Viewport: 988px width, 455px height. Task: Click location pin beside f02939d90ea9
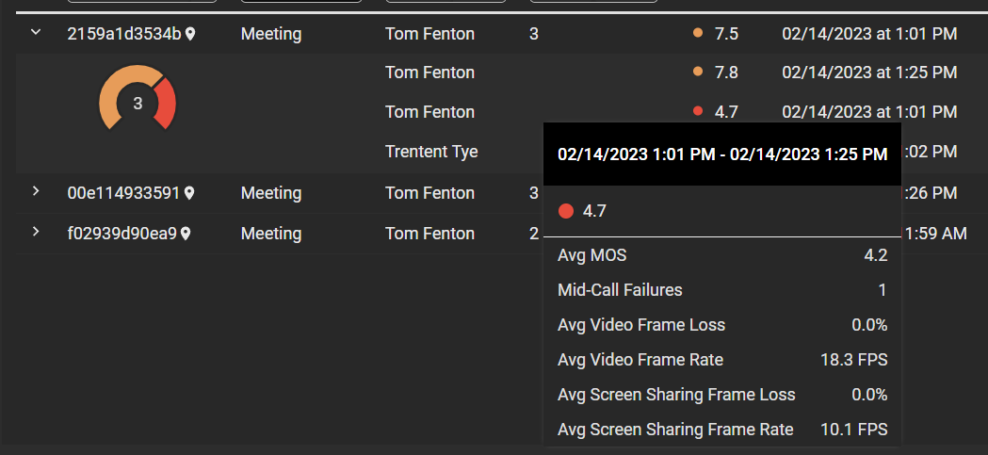click(x=186, y=234)
